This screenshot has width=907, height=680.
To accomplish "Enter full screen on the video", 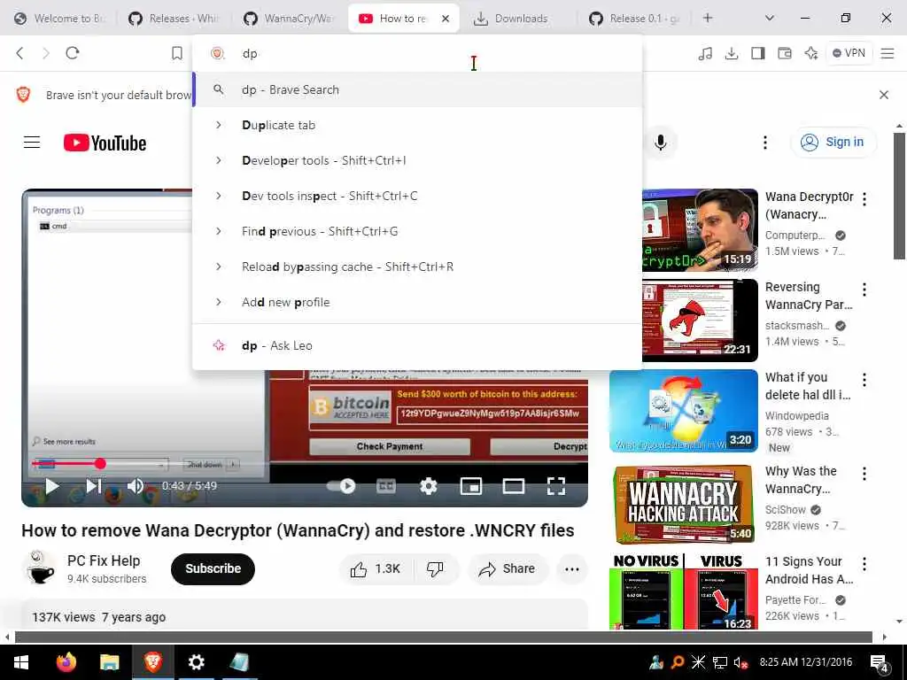I will (x=556, y=486).
